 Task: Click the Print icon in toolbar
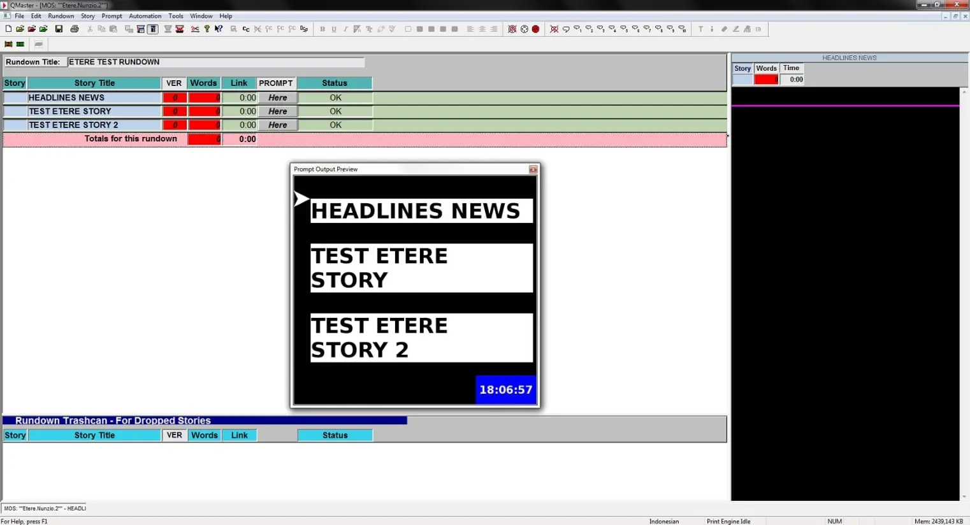[75, 29]
